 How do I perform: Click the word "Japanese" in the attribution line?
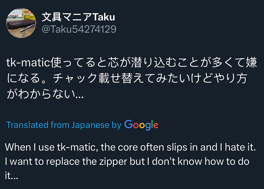tap(90, 125)
